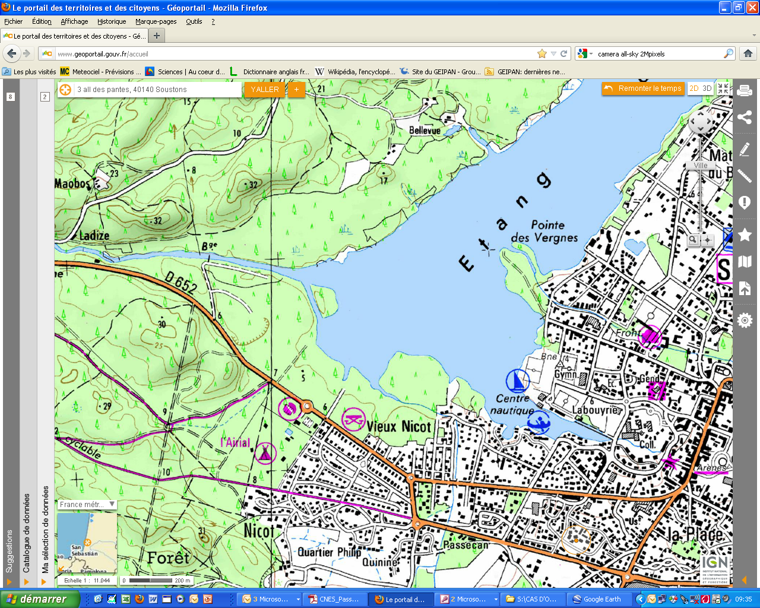Open the France métropolitaine territory dropdown

click(87, 505)
